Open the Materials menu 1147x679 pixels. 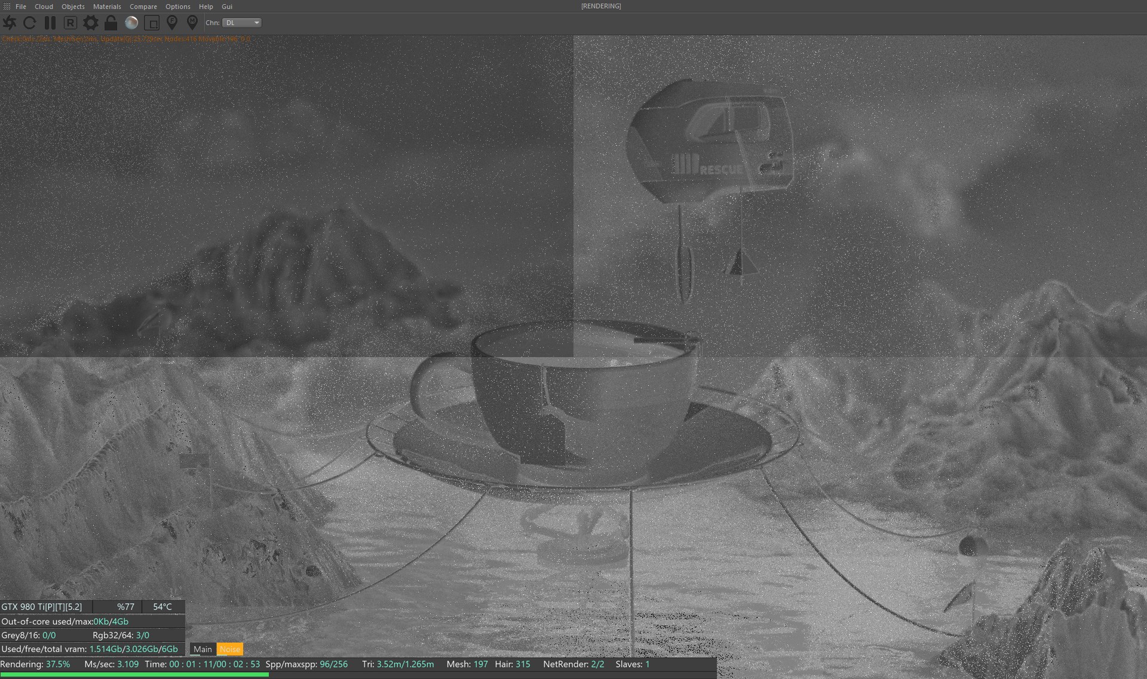107,7
